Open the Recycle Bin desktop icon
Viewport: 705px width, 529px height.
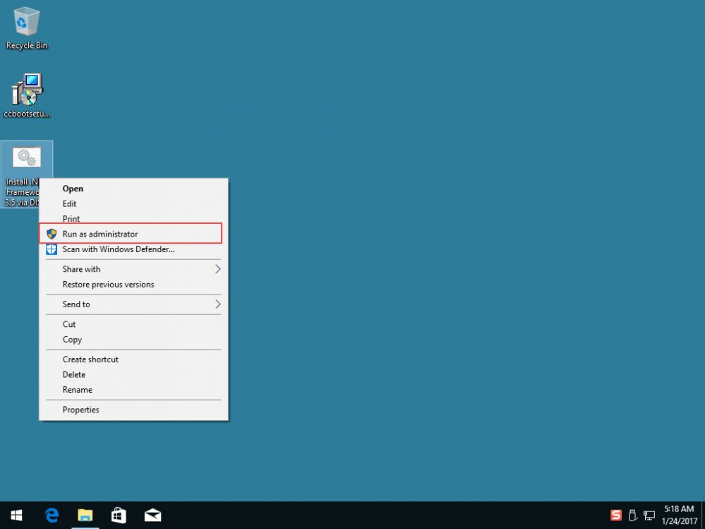[27, 27]
